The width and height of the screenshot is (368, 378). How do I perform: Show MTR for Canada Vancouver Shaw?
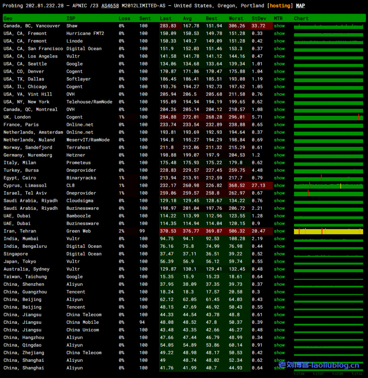pyautogui.click(x=279, y=26)
